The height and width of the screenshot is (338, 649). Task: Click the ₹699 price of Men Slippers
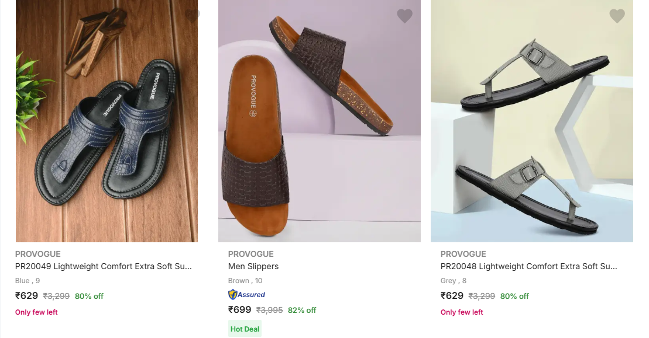coord(239,310)
